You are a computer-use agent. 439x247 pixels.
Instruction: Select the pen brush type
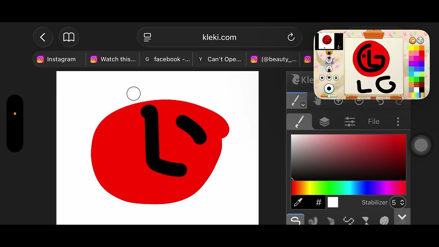295,220
